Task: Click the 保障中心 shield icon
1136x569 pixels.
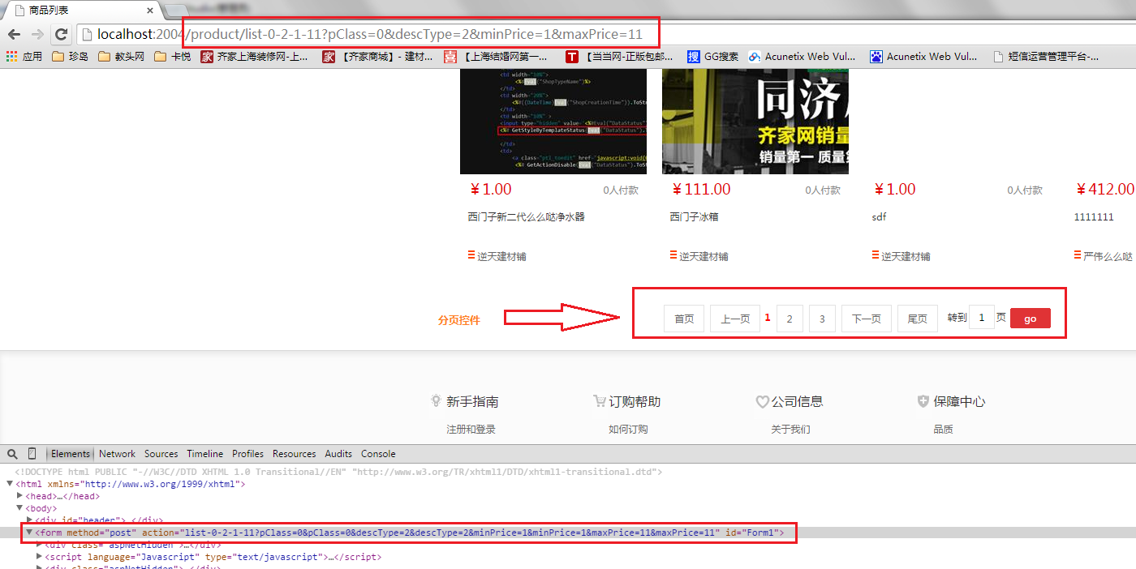Action: 923,401
